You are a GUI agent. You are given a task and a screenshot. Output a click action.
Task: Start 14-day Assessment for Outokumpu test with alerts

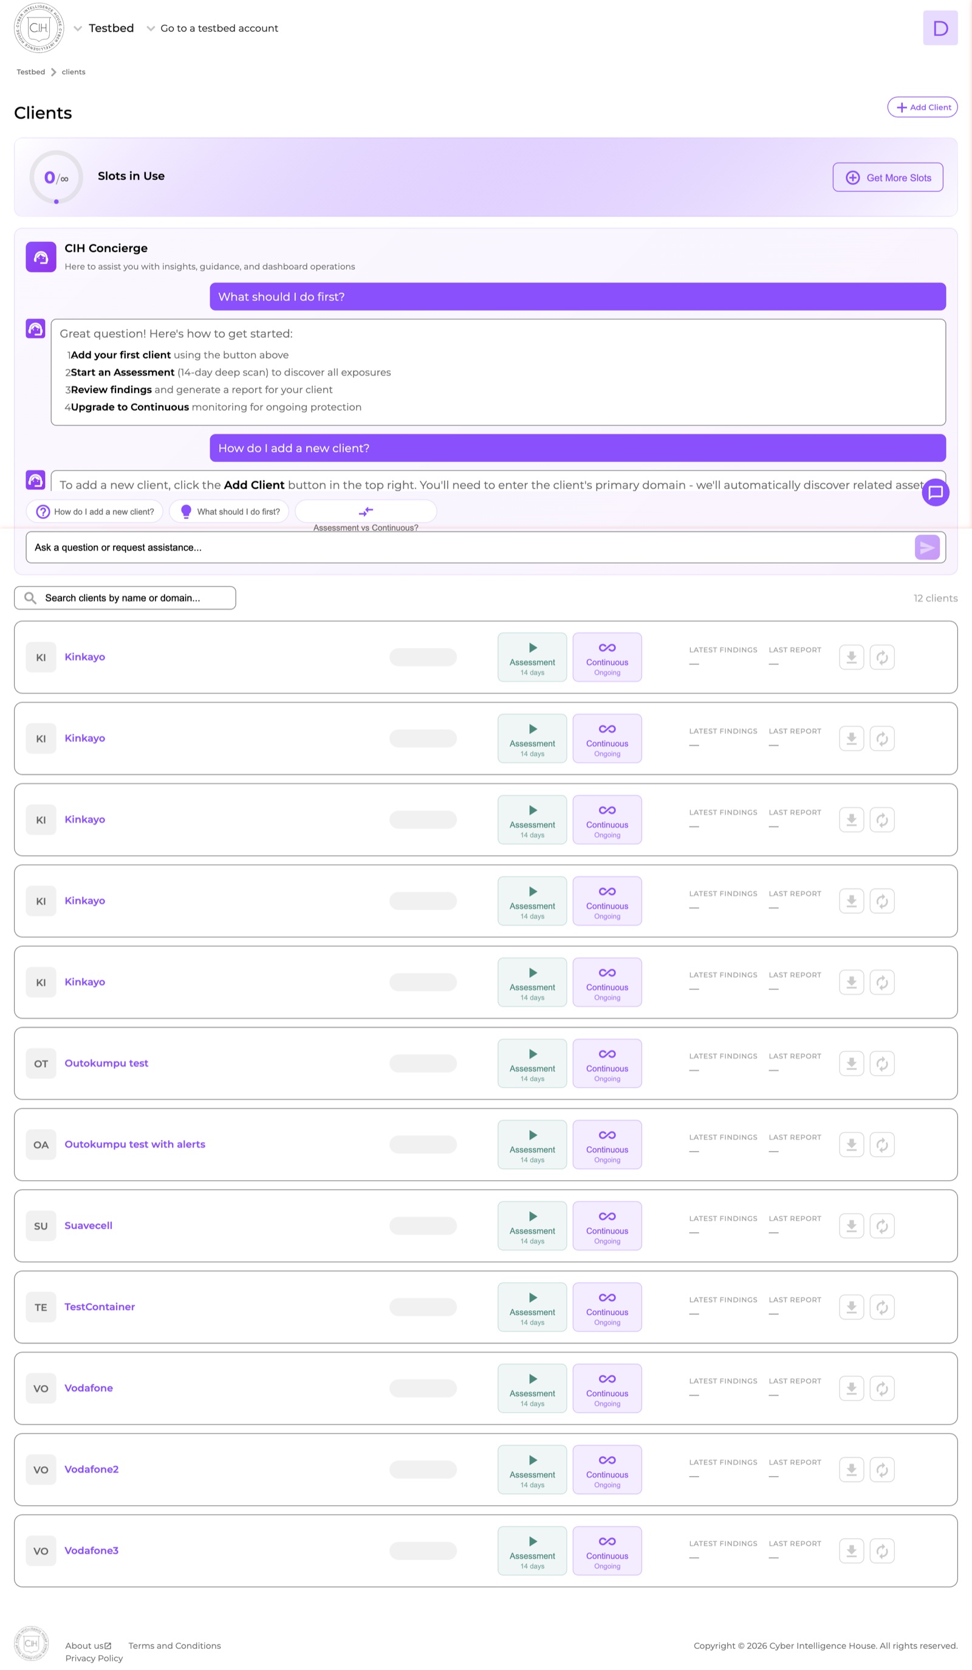click(x=532, y=1144)
